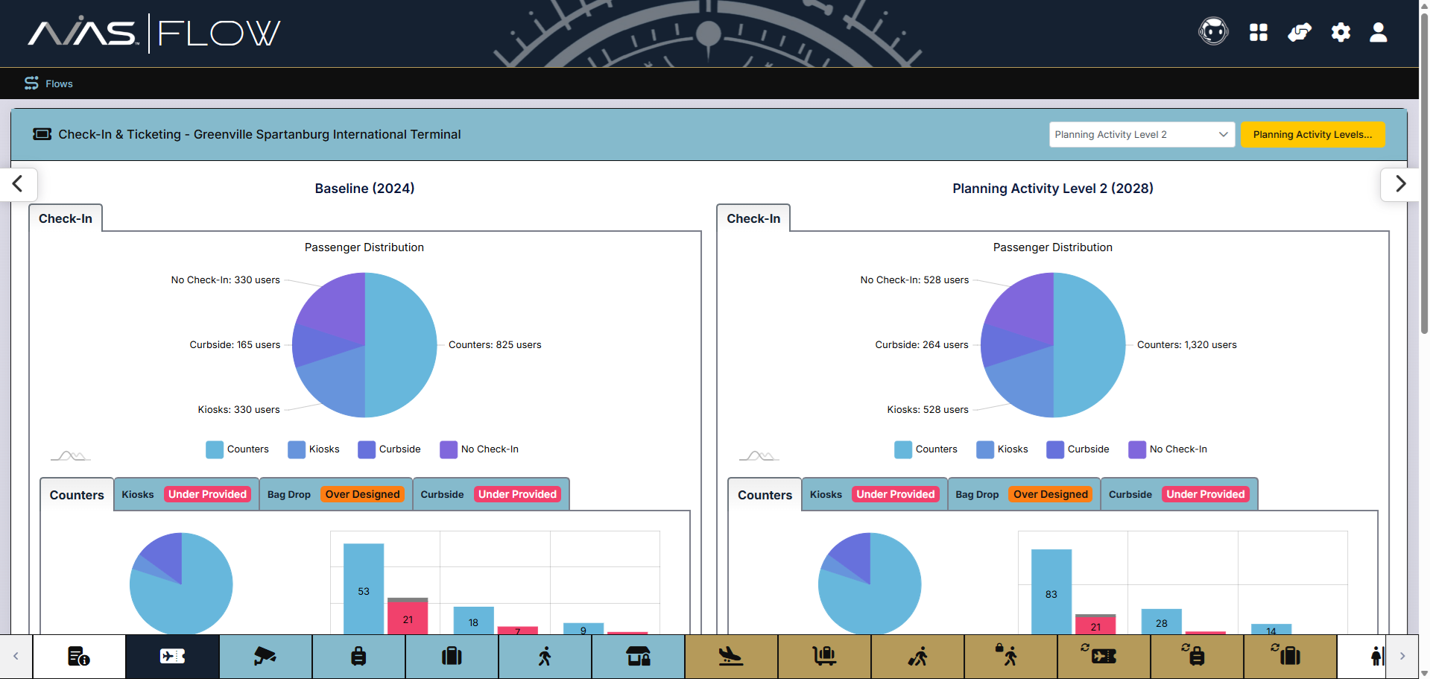Switch to Curbside tab in Planning Level 2 panel

(x=1179, y=494)
